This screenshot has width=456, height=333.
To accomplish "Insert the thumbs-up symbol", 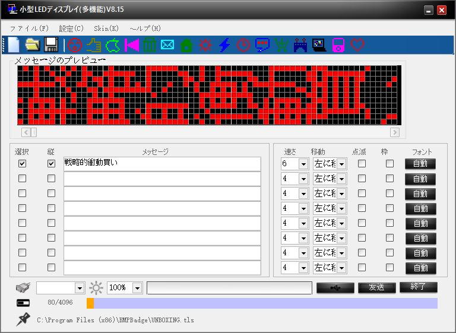I will 94,45.
